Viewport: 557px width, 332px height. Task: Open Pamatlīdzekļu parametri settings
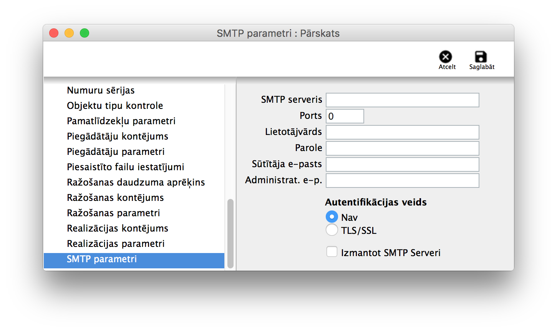pyautogui.click(x=121, y=121)
